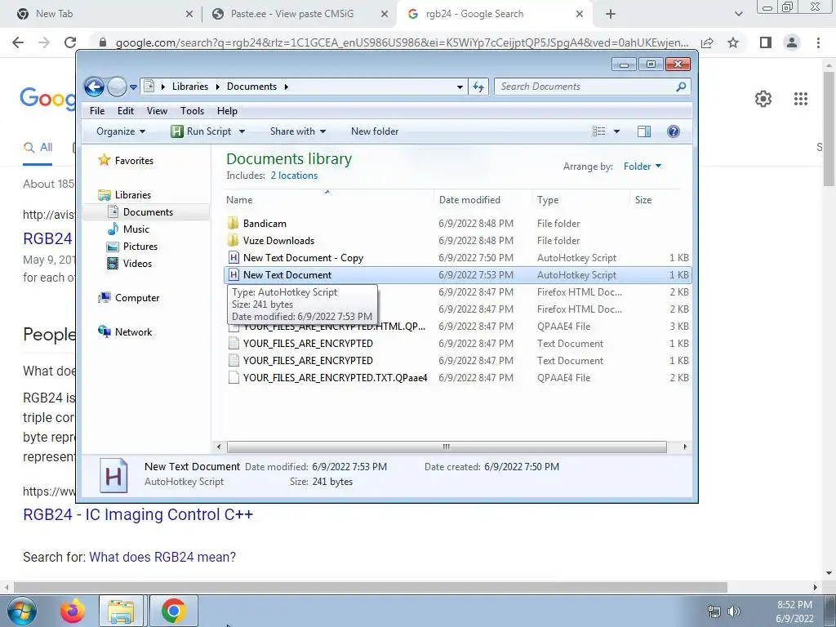
Task: Click New folder in the toolbar
Action: pos(374,131)
